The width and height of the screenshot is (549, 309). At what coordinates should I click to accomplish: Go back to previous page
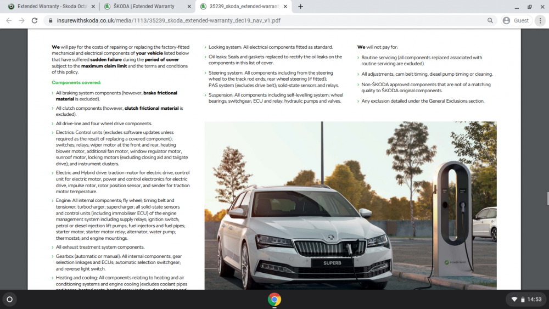(x=9, y=21)
